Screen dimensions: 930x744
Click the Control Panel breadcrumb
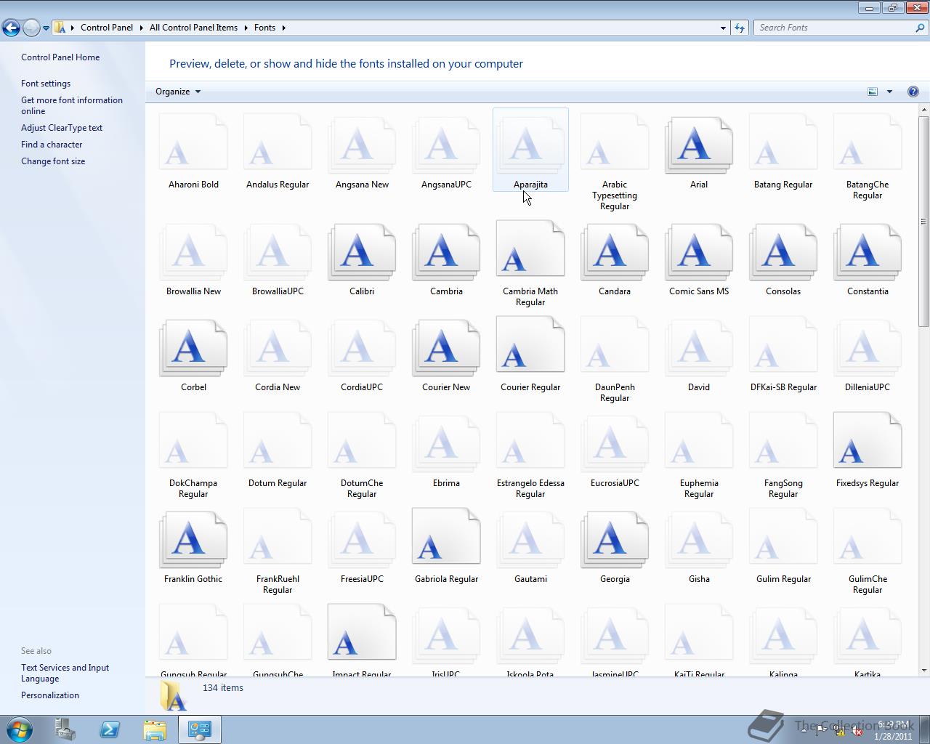point(107,28)
